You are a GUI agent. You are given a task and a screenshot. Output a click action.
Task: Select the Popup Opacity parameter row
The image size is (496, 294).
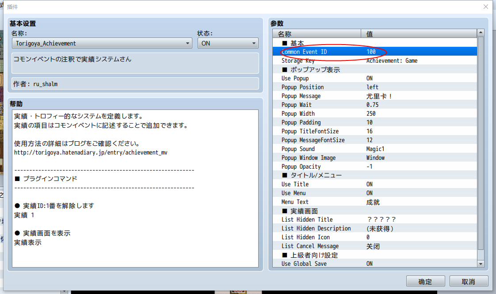click(x=374, y=166)
